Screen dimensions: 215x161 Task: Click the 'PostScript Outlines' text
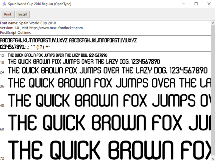(x=15, y=33)
